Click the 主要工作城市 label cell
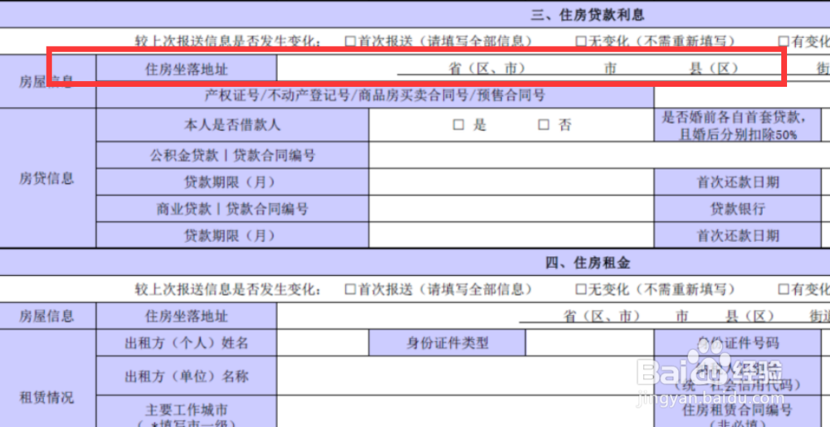 click(186, 412)
